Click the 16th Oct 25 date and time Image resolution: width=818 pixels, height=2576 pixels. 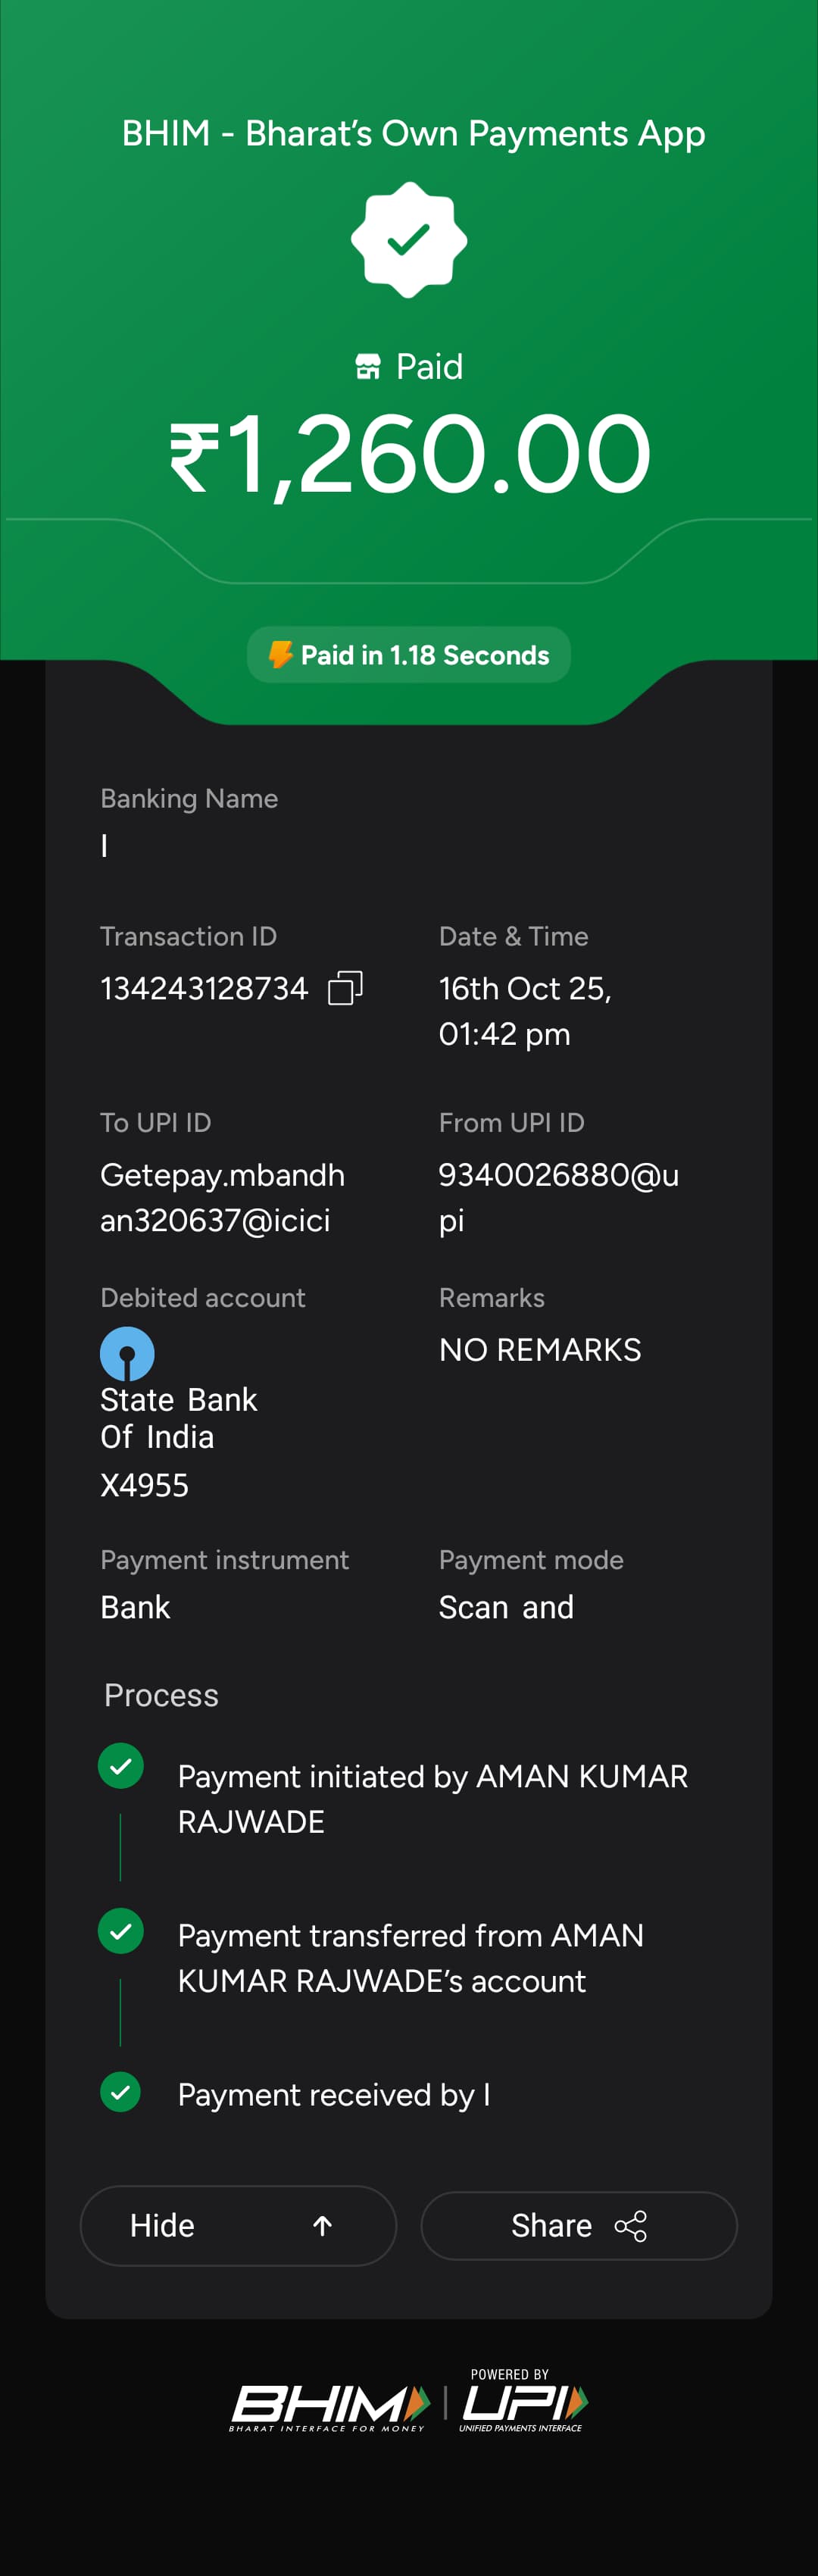(x=525, y=1010)
